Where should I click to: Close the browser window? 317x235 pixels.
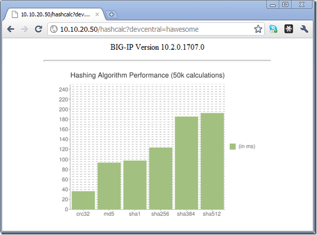pyautogui.click(x=302, y=4)
